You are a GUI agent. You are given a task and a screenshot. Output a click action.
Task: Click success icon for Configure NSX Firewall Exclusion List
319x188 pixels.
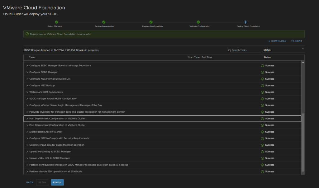(x=262, y=79)
